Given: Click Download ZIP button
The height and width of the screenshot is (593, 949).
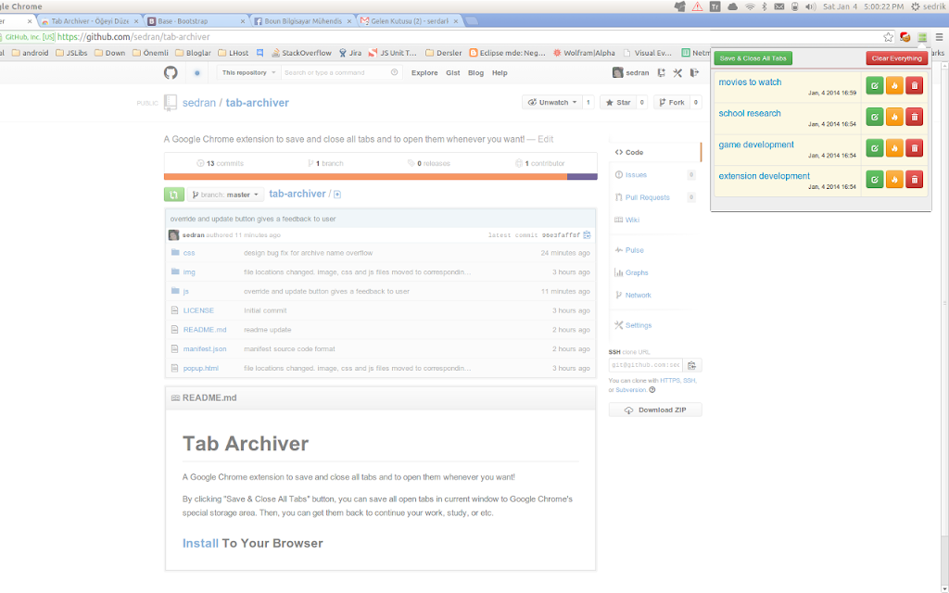Looking at the screenshot, I should pos(655,410).
